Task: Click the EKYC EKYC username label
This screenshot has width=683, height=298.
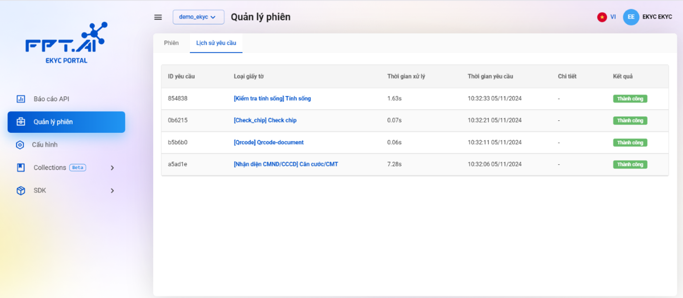Action: [657, 17]
